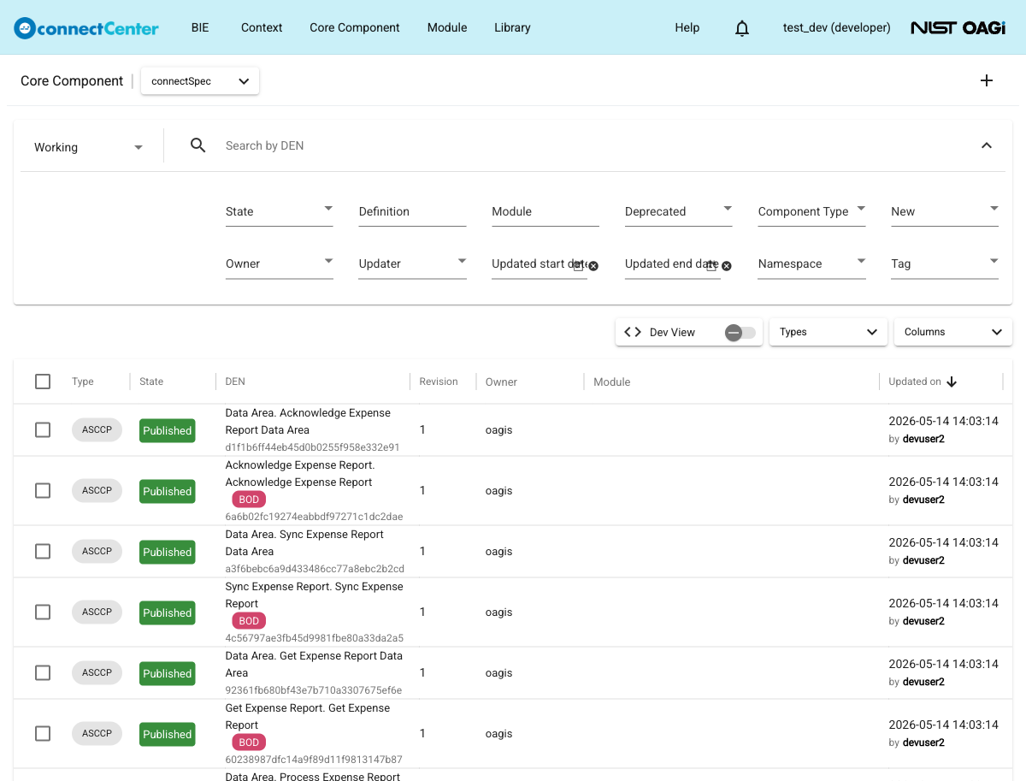Click the connectCenter logo
This screenshot has width=1026, height=781.
tap(86, 27)
